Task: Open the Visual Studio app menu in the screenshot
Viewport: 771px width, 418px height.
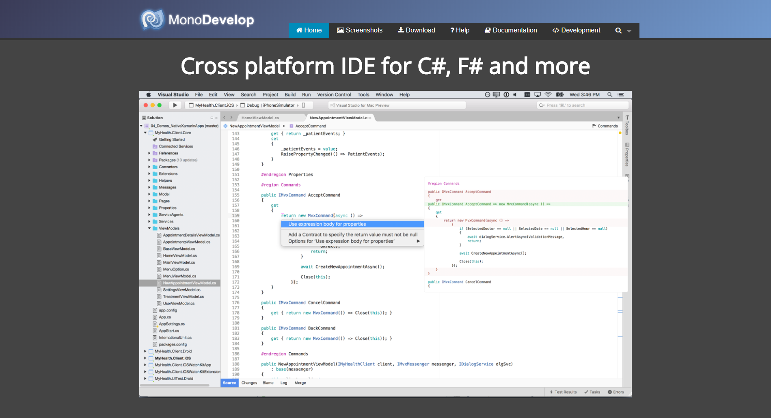Action: pos(173,94)
